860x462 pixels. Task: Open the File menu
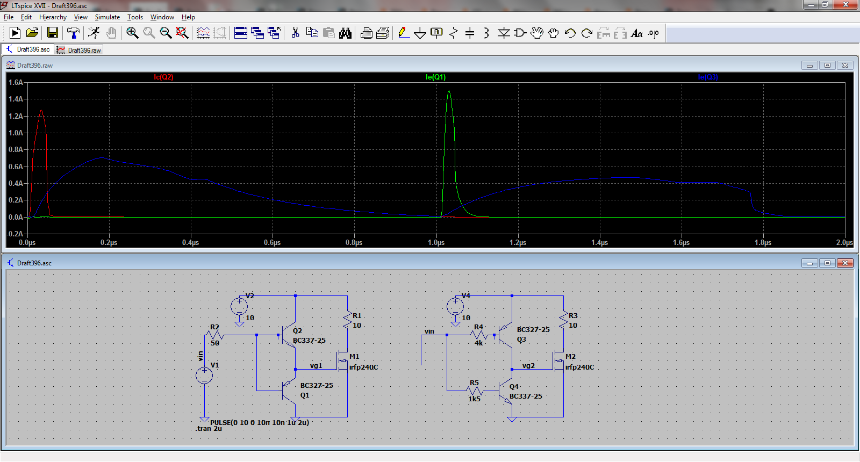click(9, 17)
